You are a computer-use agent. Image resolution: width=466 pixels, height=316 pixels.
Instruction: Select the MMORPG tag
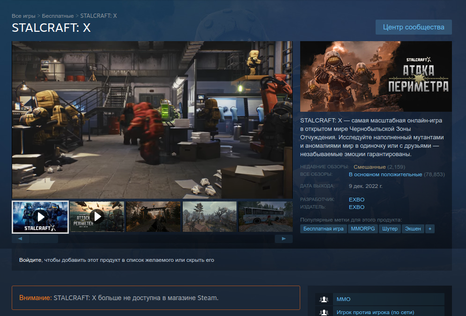(363, 229)
